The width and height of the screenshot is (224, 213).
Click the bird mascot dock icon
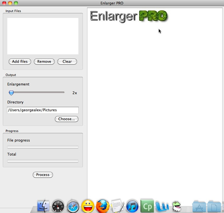click(176, 206)
